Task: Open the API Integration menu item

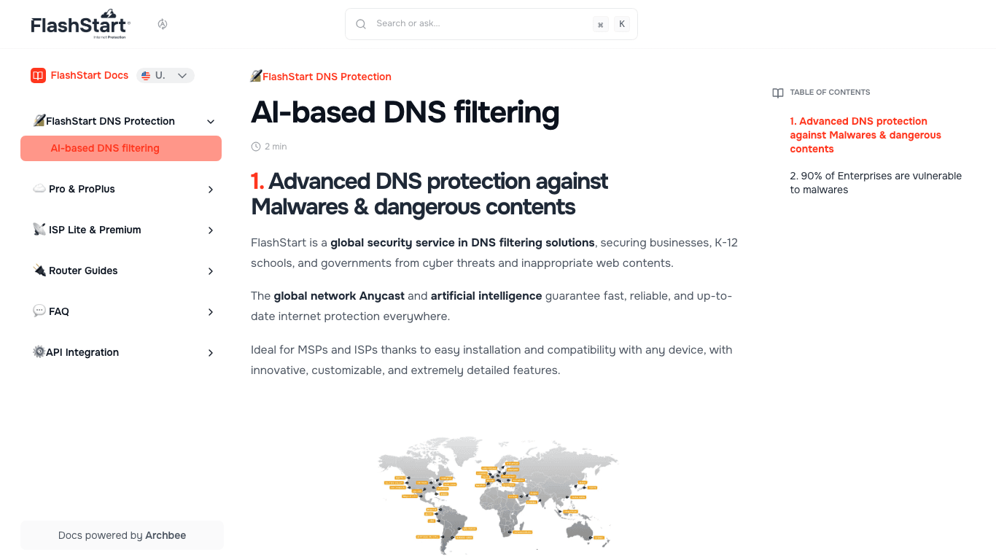Action: (82, 352)
